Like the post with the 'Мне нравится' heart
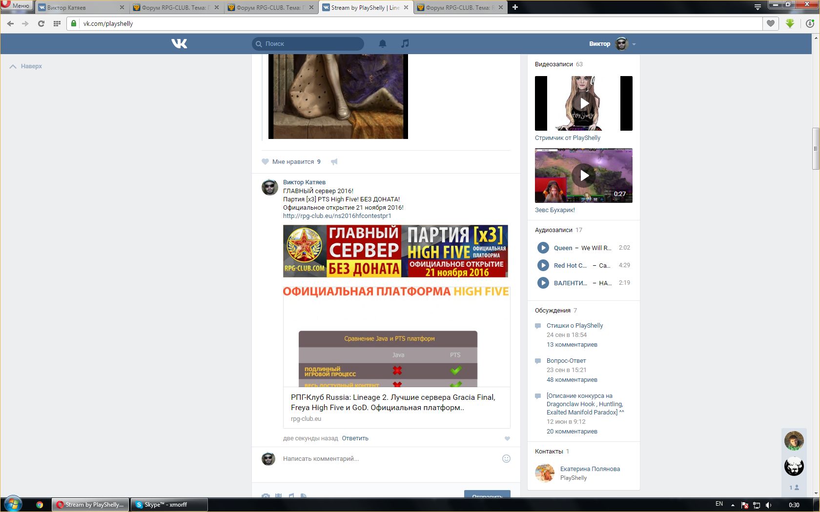 tap(265, 161)
